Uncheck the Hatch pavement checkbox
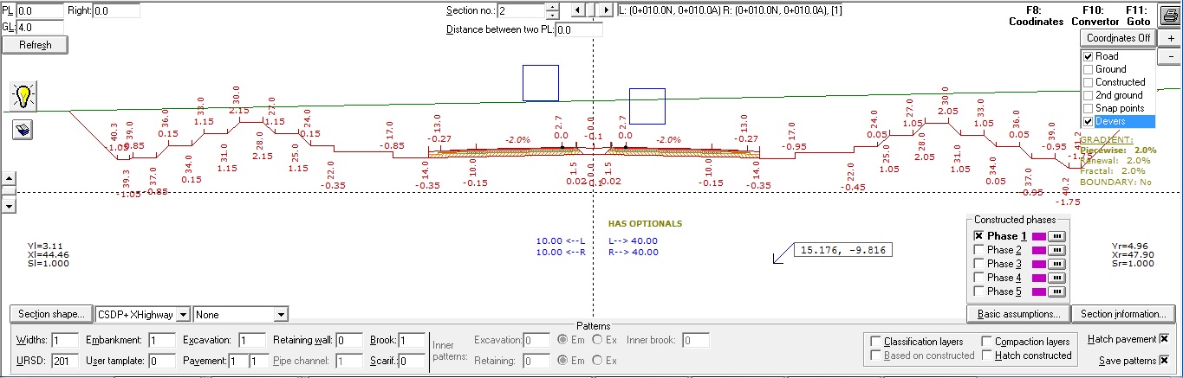1183x378 pixels. [1164, 339]
